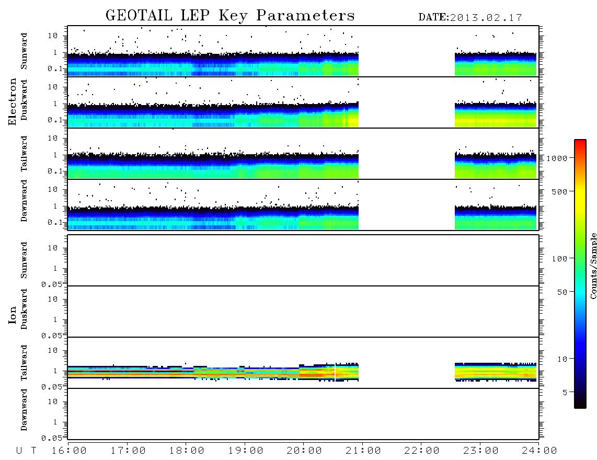Click the U T time axis label
The height and width of the screenshot is (460, 597).
tap(26, 451)
